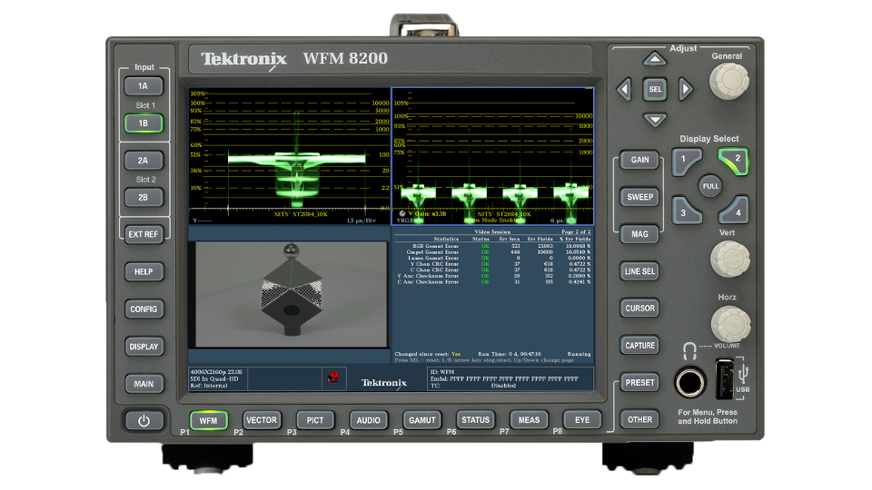Switch to PICT display mode
Image resolution: width=872 pixels, height=490 pixels.
pos(315,420)
